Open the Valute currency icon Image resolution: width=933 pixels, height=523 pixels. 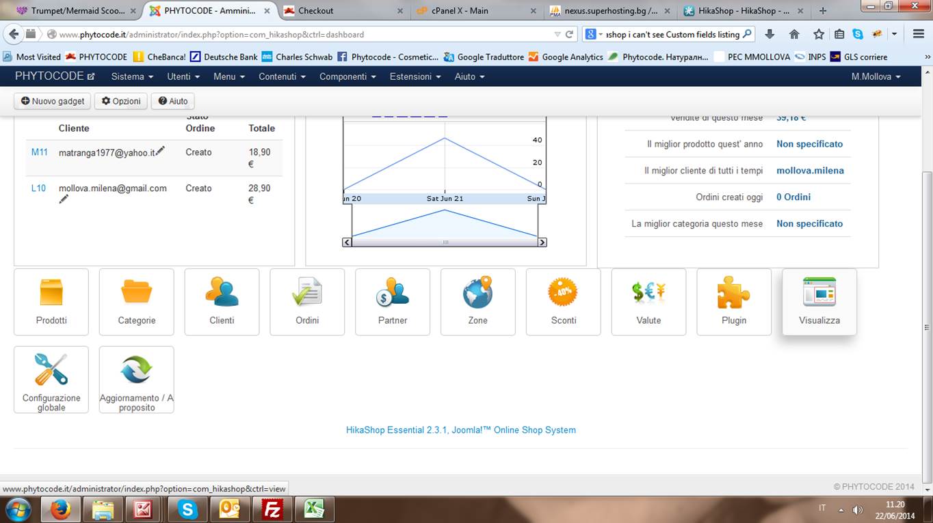pos(648,302)
